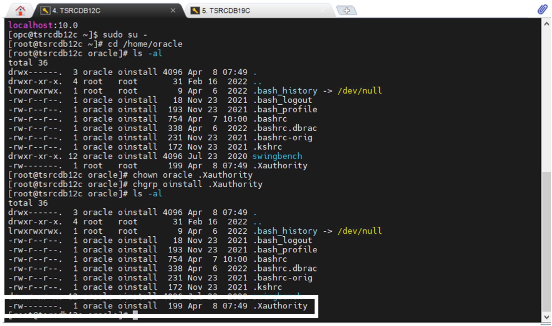Click the second '/dev/null' link target
The height and width of the screenshot is (326, 552).
360,231
